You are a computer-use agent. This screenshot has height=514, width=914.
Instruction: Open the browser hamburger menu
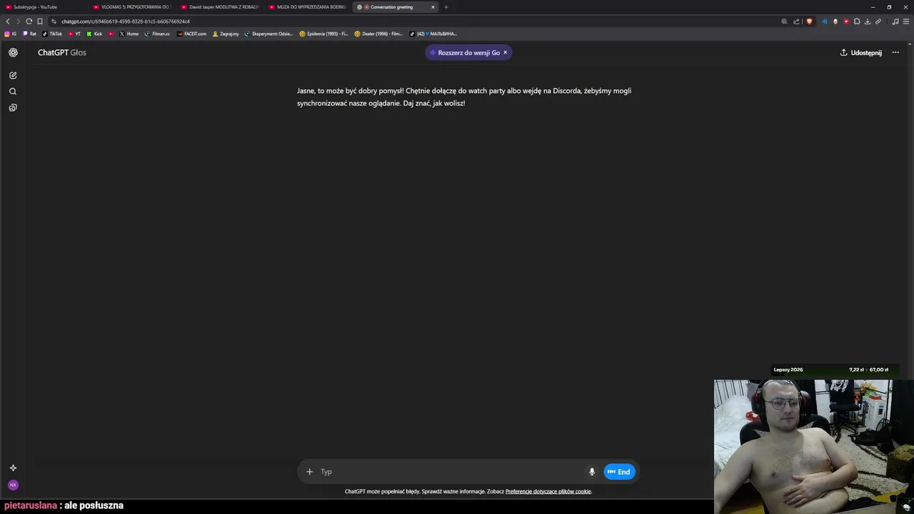click(906, 21)
